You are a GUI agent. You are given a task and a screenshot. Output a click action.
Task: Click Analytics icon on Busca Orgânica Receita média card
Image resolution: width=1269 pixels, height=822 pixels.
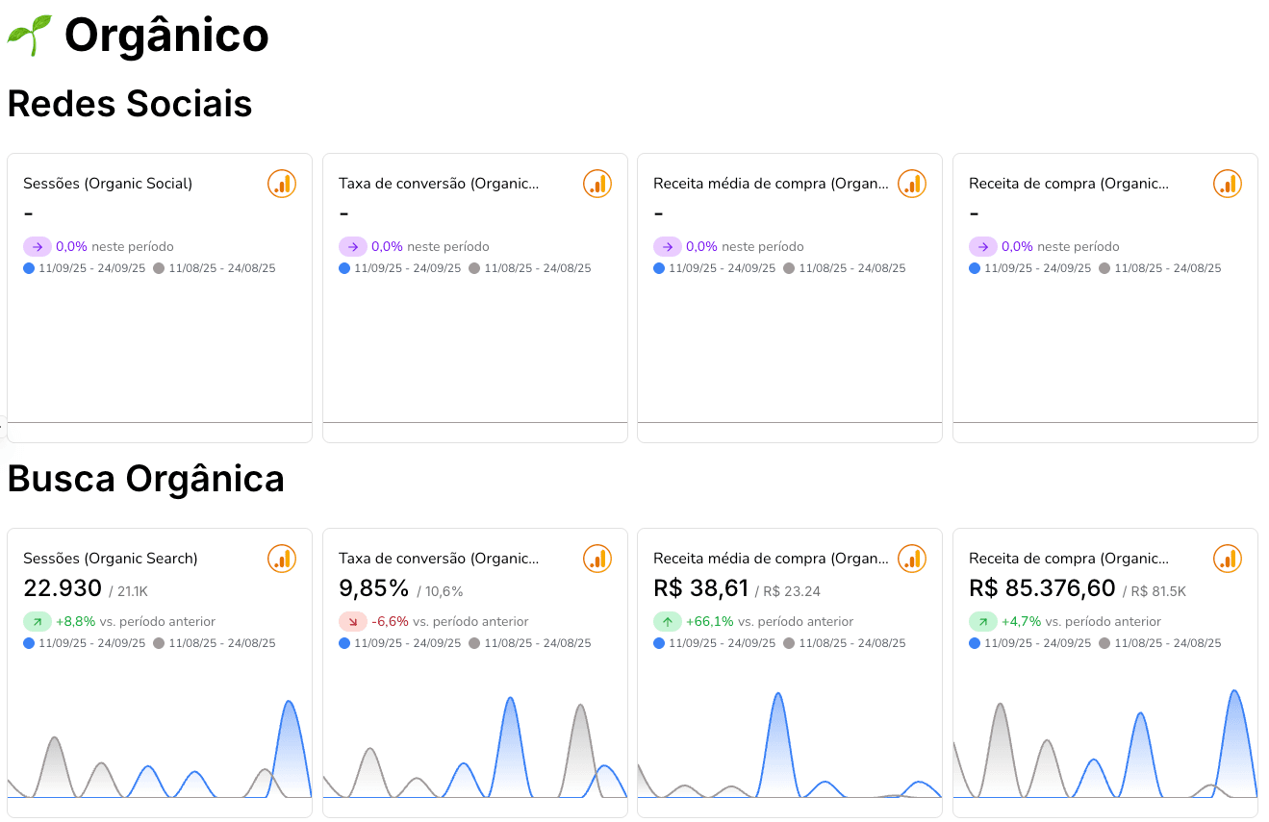(x=912, y=559)
